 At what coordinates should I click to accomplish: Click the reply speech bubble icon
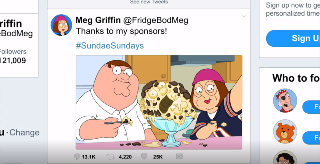click(77, 157)
